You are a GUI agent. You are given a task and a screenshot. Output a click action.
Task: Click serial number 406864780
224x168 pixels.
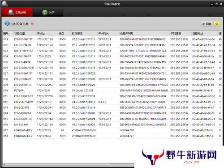(x=127, y=130)
